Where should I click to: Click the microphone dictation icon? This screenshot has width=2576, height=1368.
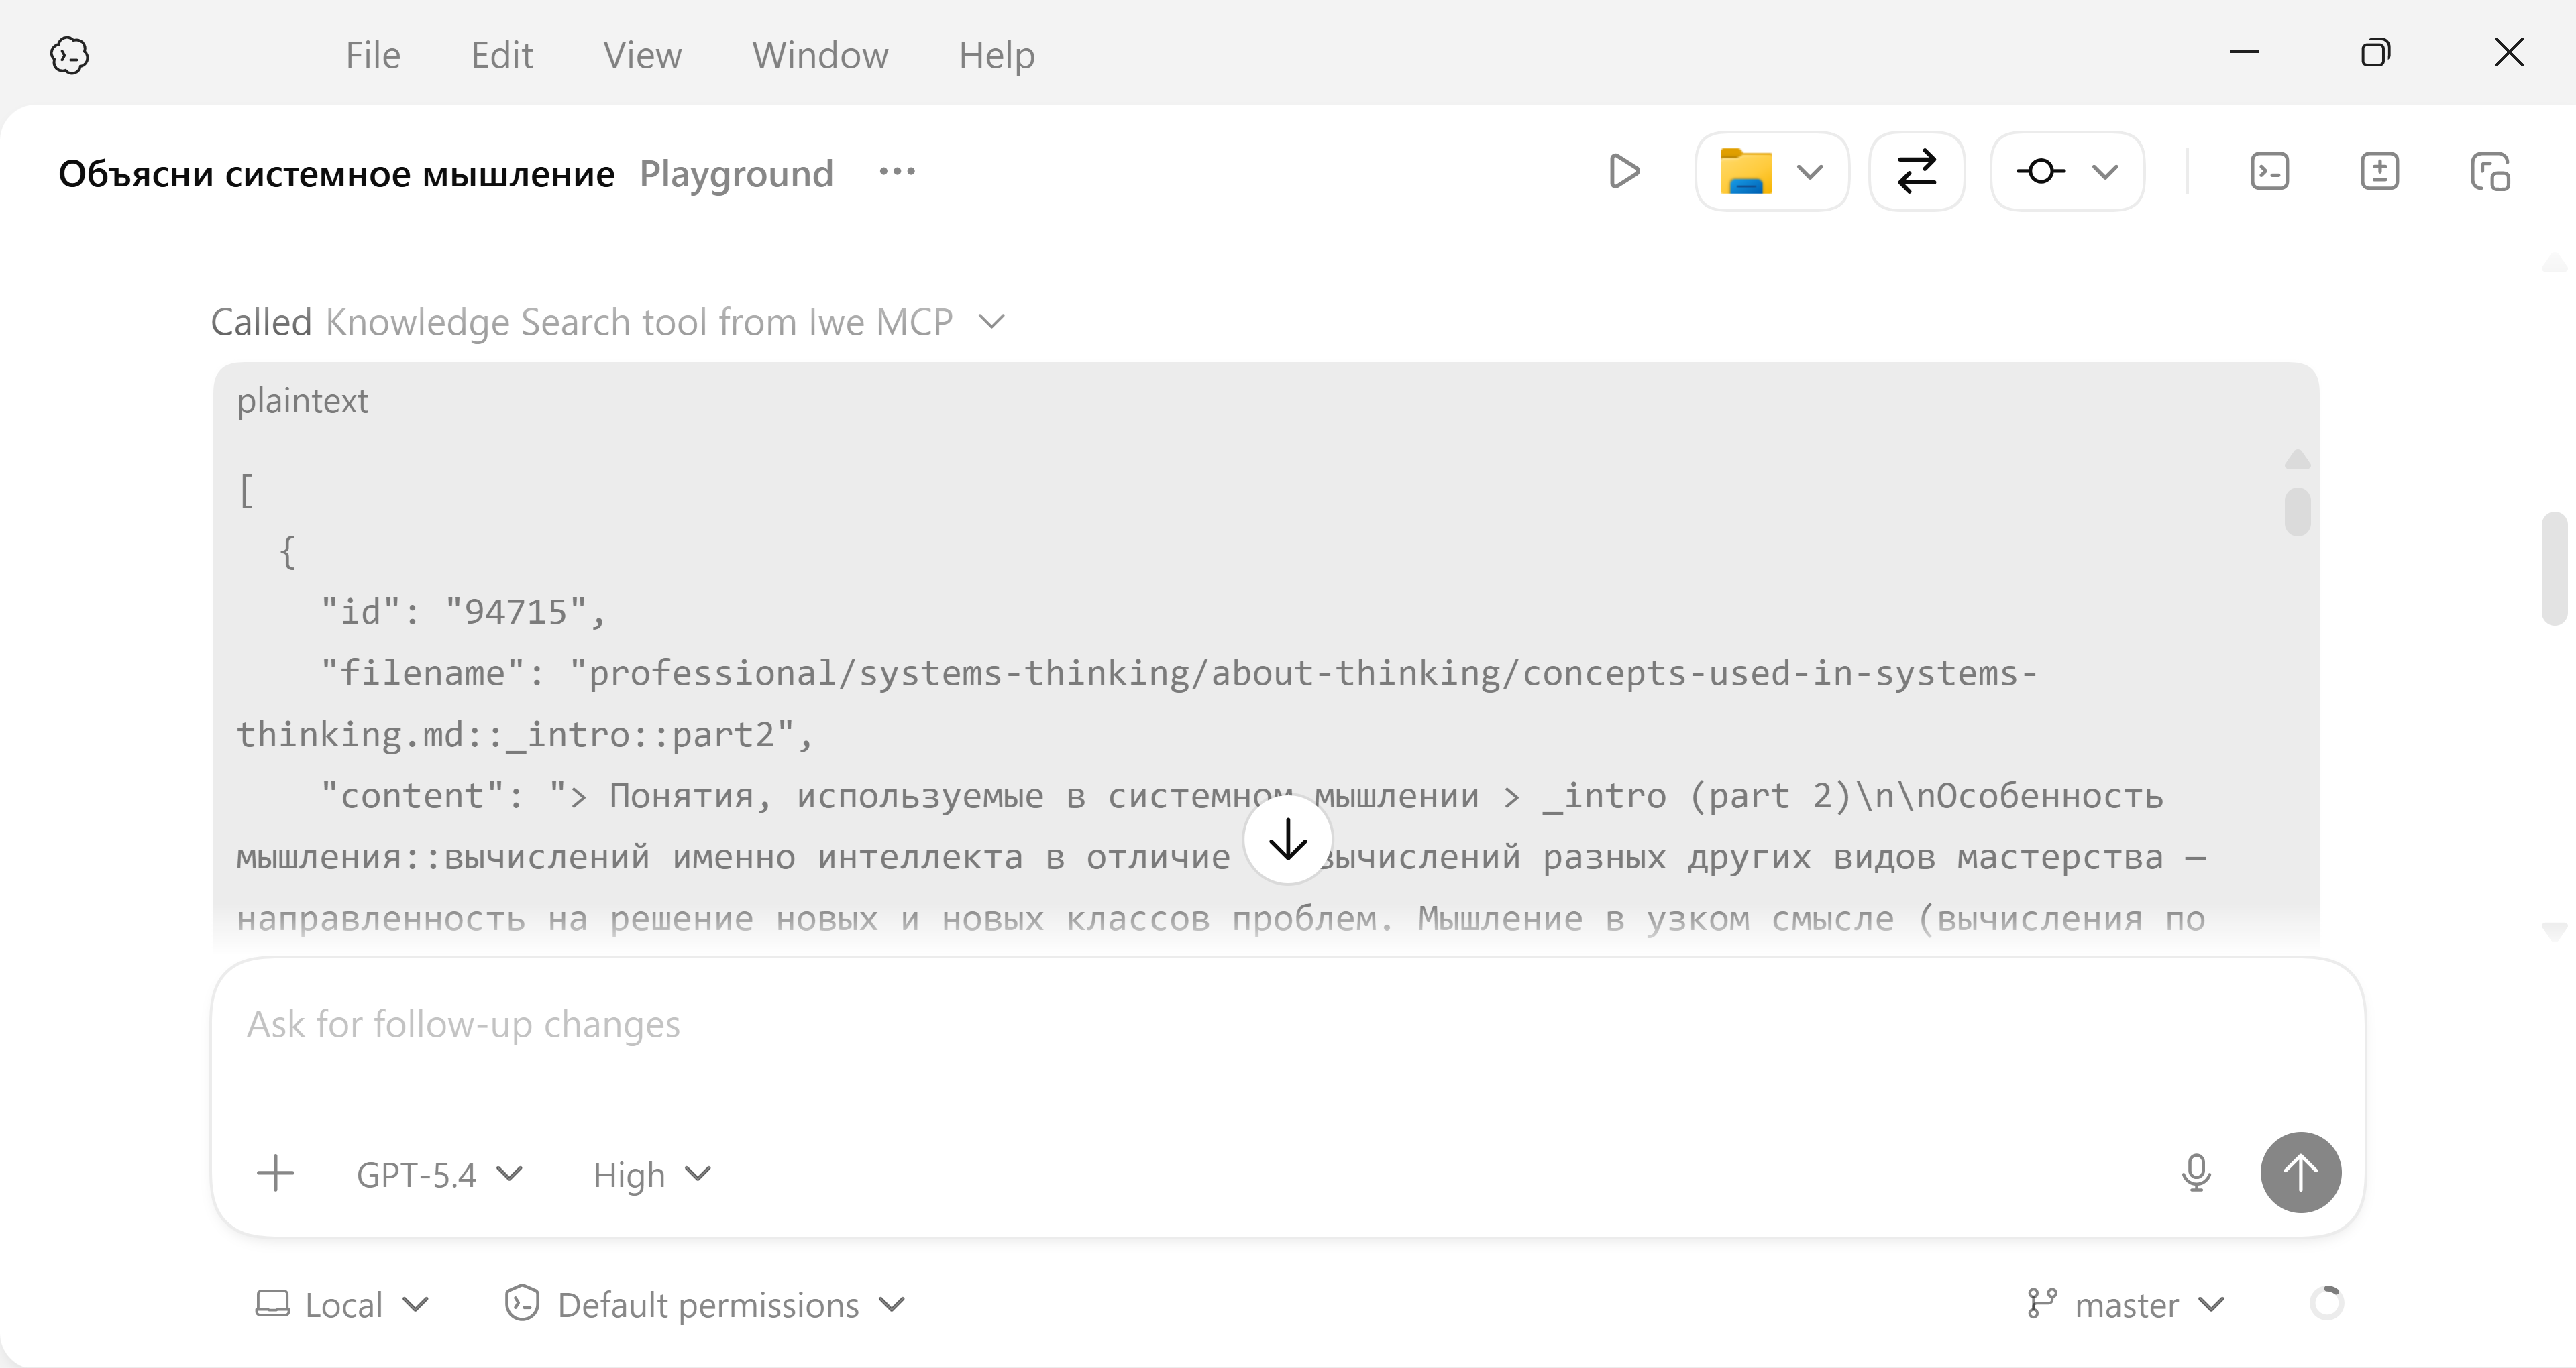[x=2196, y=1173]
